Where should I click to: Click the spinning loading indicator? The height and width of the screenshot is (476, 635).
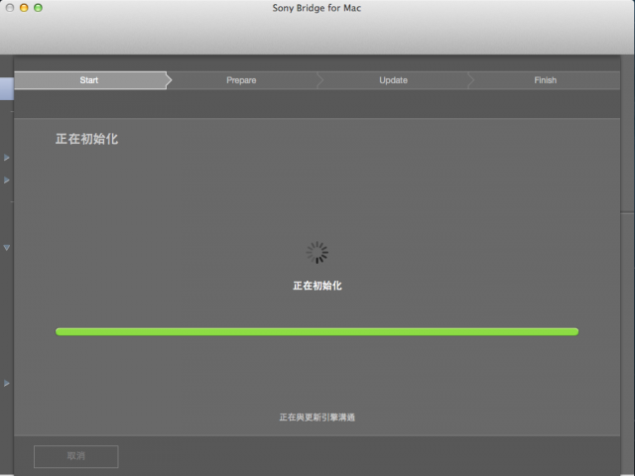pyautogui.click(x=317, y=253)
